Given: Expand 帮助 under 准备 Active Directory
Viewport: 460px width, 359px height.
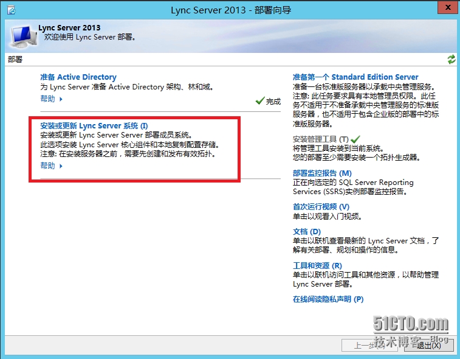Looking at the screenshot, I should 51,99.
